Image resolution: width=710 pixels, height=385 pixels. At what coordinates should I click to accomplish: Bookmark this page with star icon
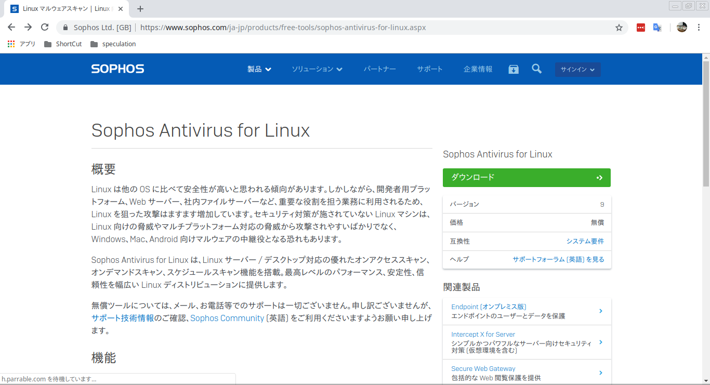point(619,28)
